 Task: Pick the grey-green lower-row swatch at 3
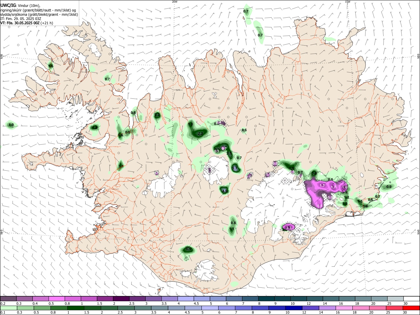(x=143, y=308)
